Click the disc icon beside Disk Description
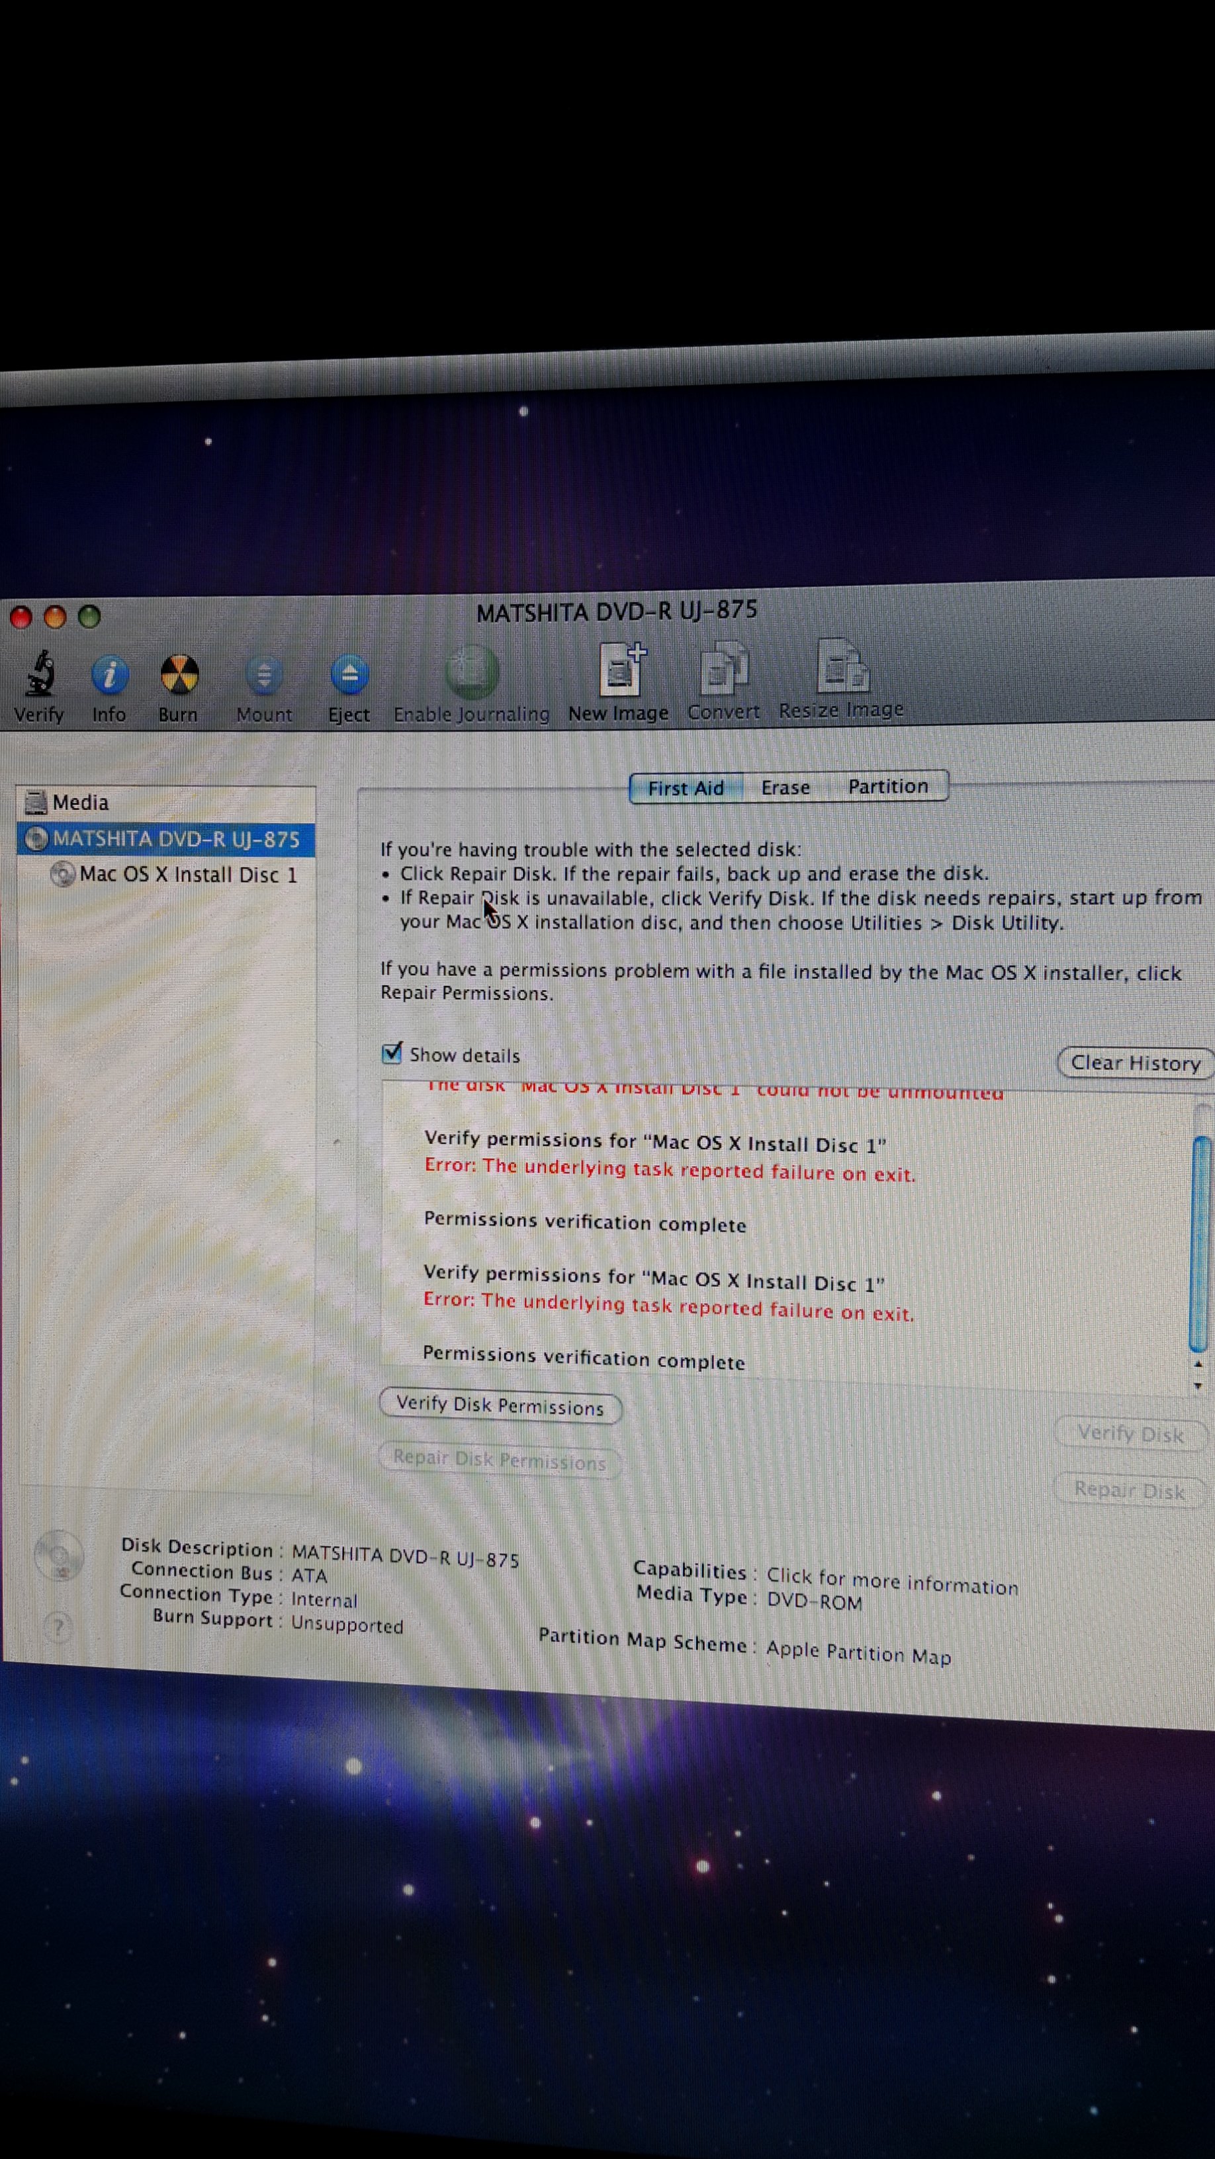This screenshot has height=2159, width=1215. point(59,1556)
